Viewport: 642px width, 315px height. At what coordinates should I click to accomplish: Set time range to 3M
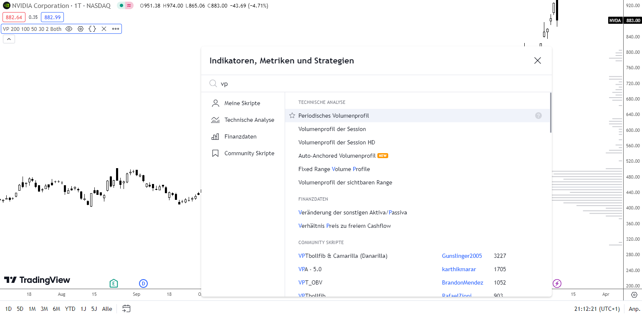coord(44,309)
